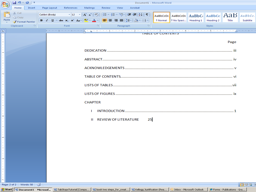This screenshot has width=256, height=192.
Task: Sort the selected text
Action: (141, 15)
